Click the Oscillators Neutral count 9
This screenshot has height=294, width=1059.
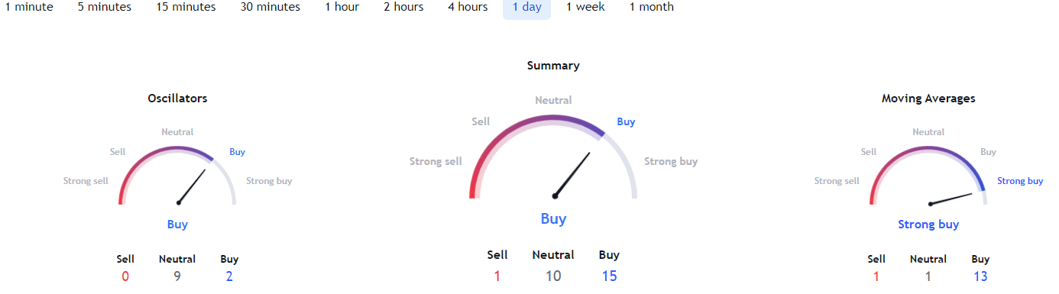pos(177,276)
